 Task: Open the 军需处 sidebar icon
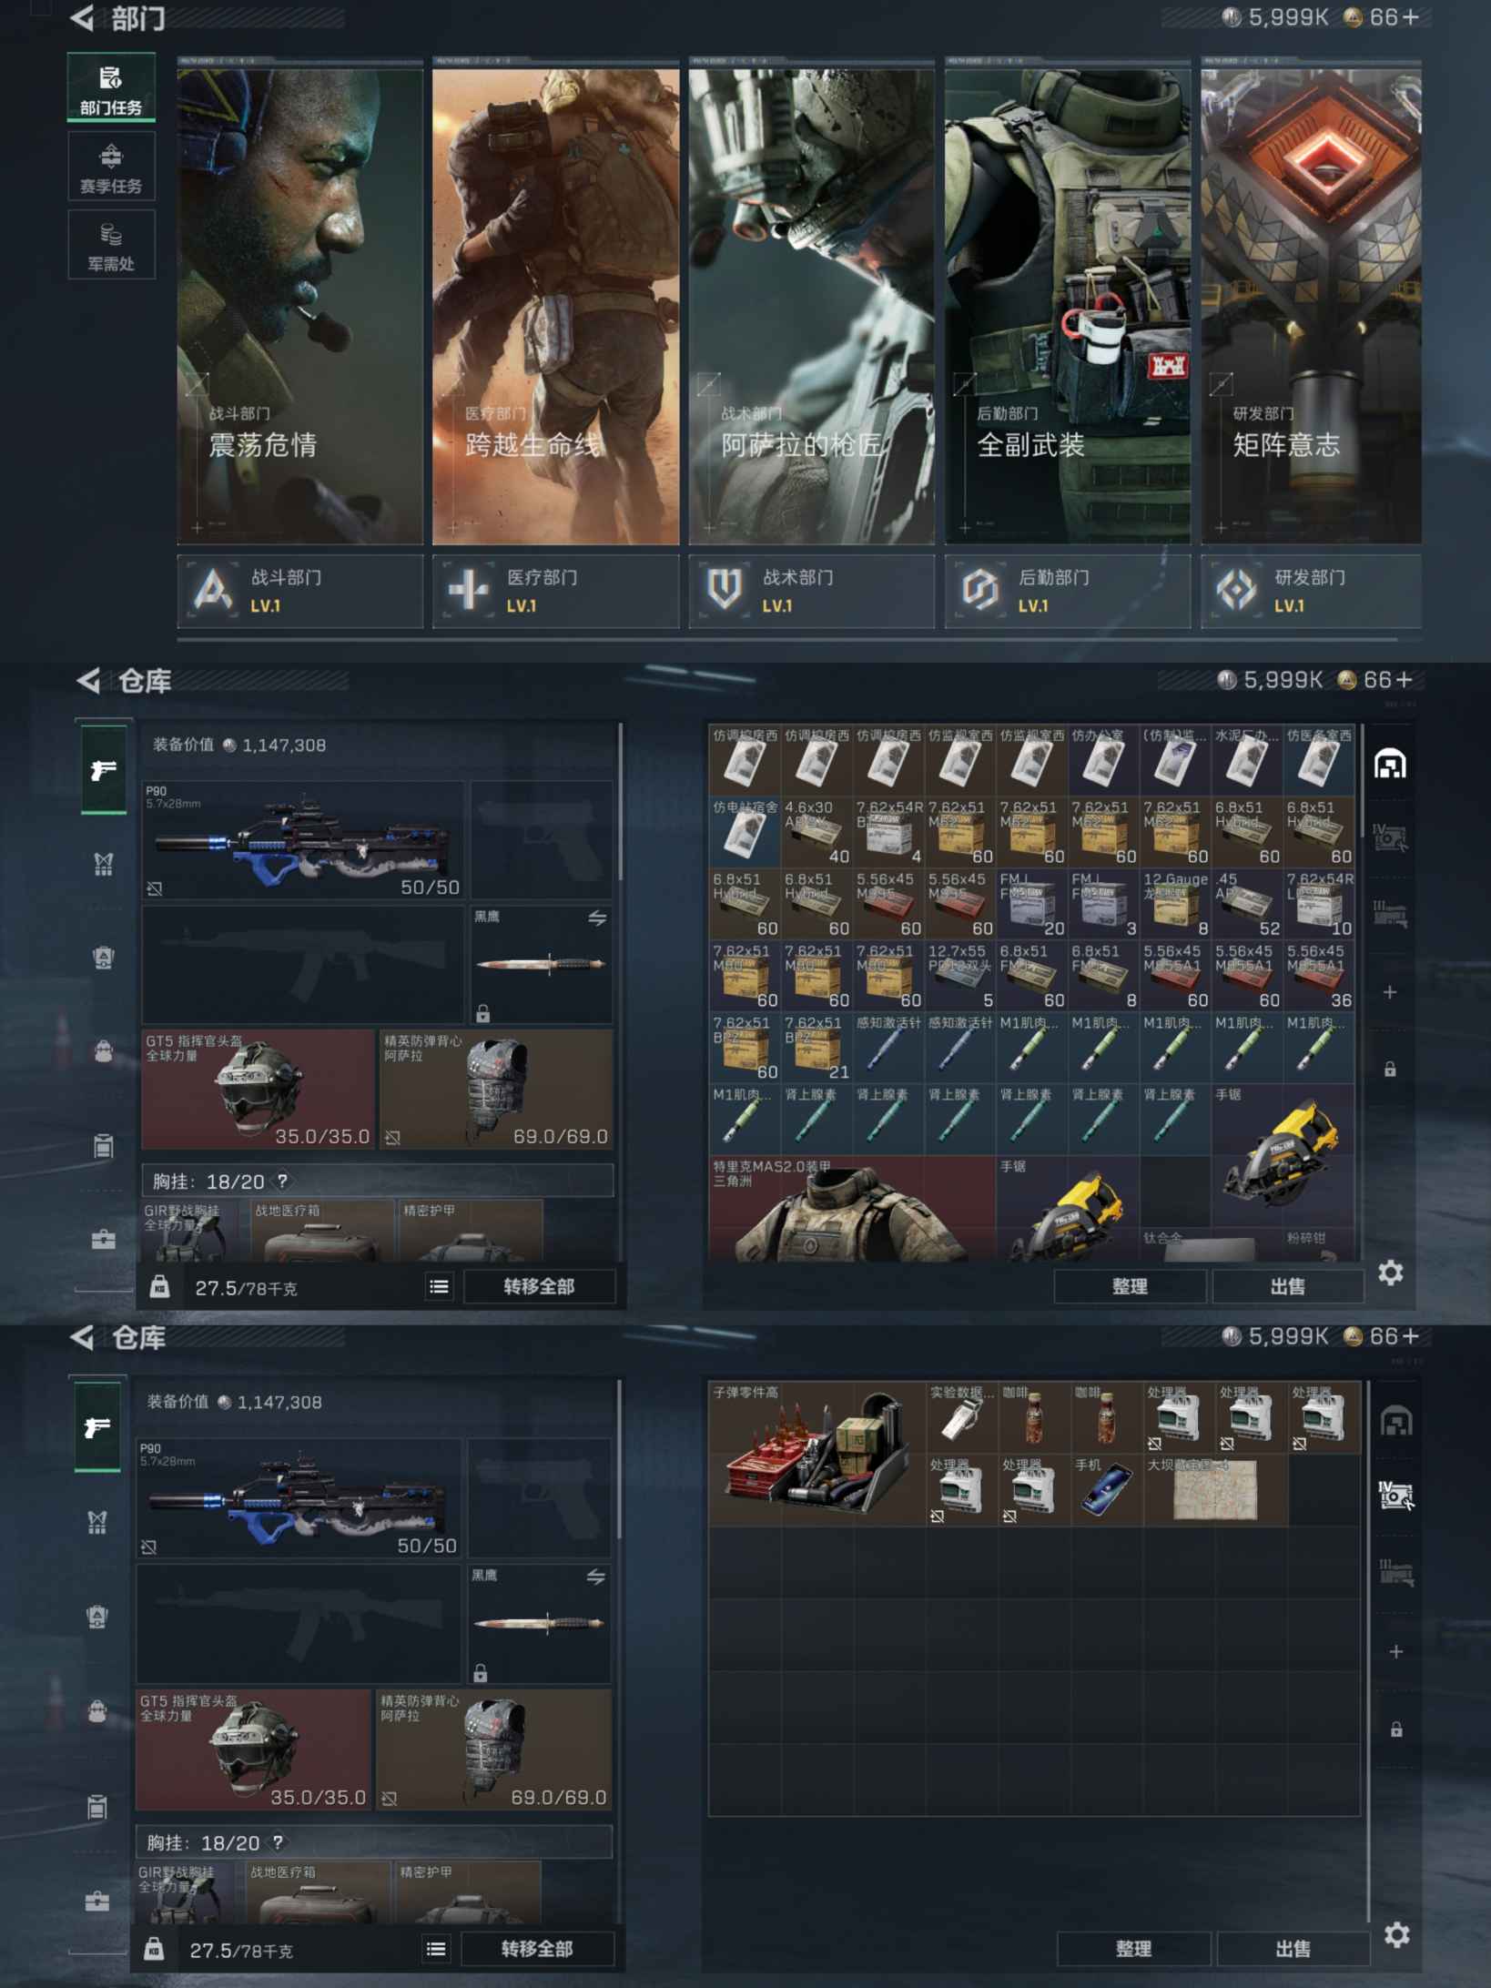[x=110, y=245]
